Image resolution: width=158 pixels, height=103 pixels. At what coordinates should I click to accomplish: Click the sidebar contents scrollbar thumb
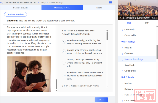coord(157,52)
